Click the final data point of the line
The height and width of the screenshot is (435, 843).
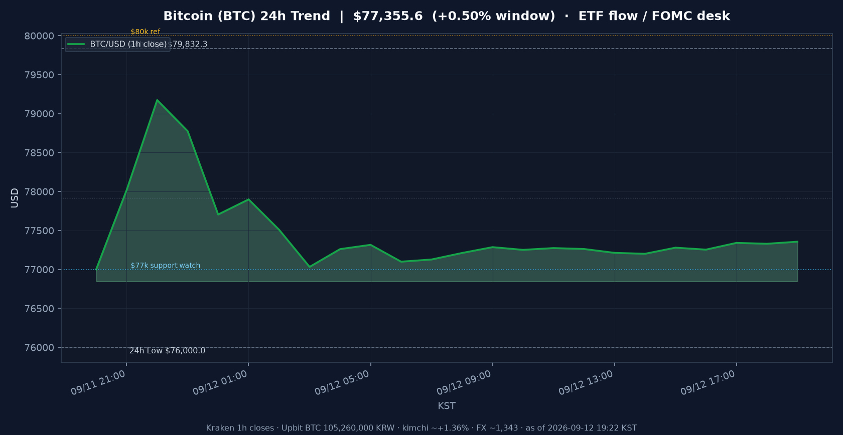797,242
